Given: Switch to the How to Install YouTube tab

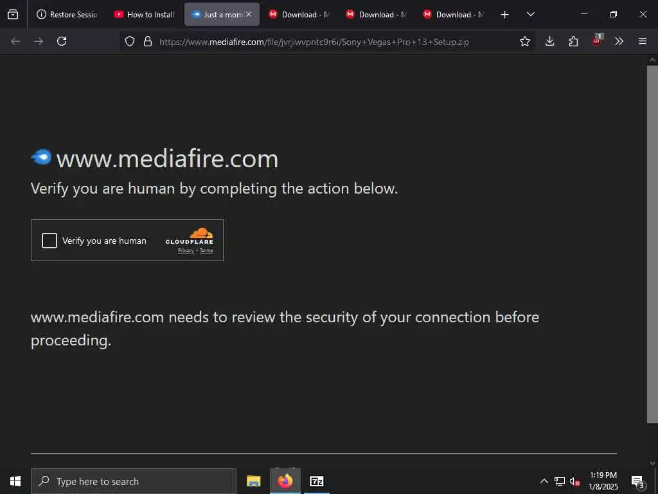Looking at the screenshot, I should pos(145,14).
